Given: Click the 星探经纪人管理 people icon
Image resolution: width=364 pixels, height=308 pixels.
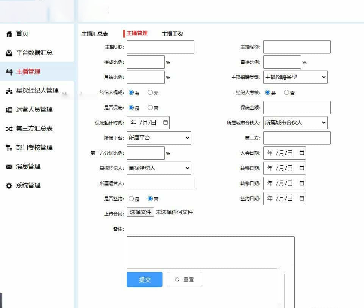Looking at the screenshot, I should pyautogui.click(x=9, y=91).
